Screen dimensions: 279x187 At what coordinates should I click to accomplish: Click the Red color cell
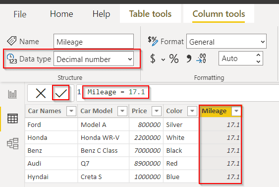click(181, 163)
